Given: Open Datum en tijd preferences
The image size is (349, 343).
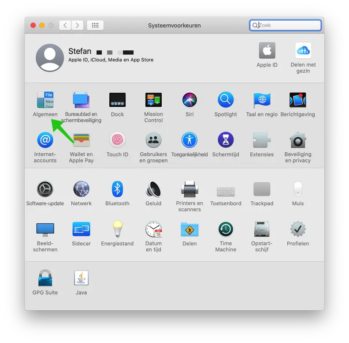Looking at the screenshot, I should pos(153,229).
